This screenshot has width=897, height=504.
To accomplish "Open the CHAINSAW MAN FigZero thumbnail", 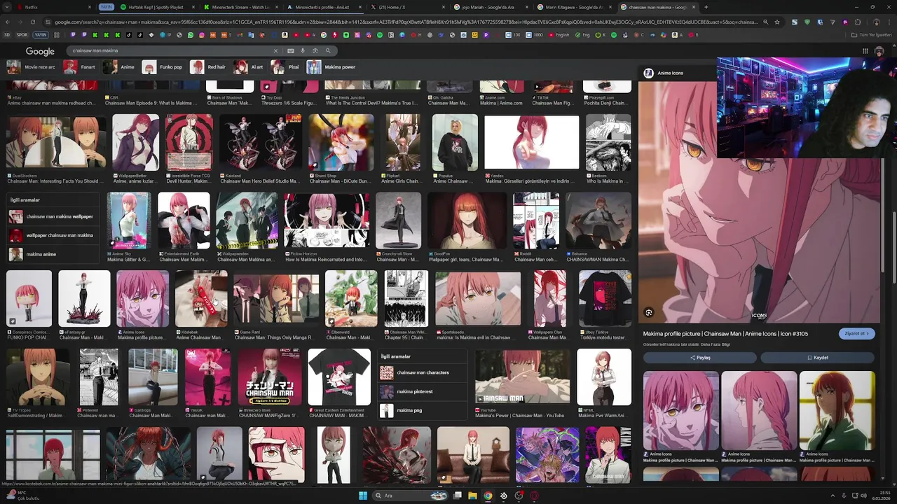I will (270, 377).
